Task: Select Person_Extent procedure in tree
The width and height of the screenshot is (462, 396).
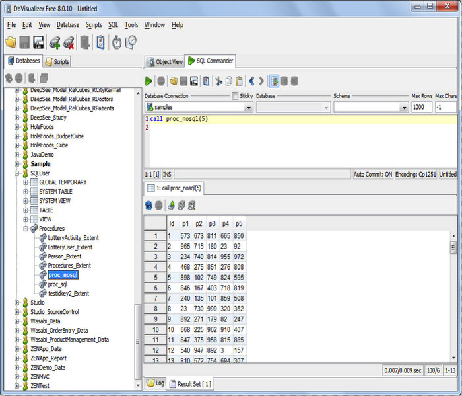Action: click(65, 257)
